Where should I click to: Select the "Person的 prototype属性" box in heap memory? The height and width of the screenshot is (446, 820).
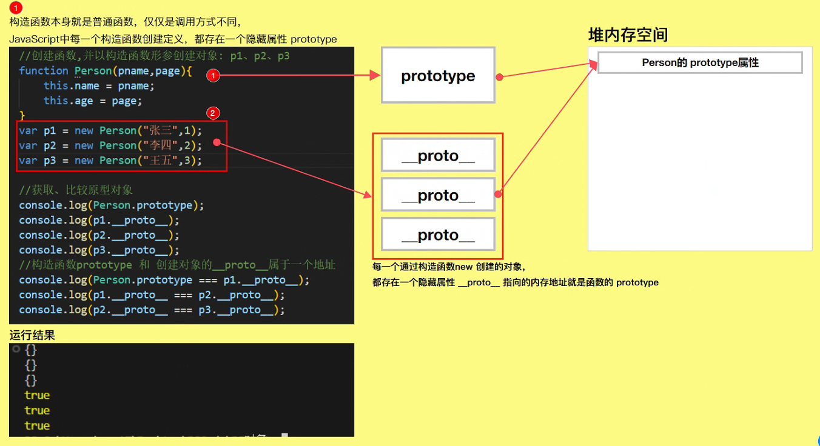(700, 62)
